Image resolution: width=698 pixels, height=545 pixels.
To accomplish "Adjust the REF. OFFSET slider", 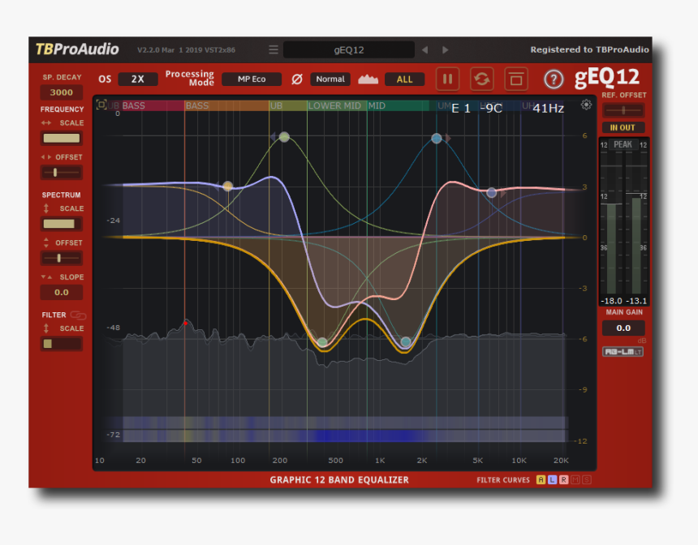I will click(623, 110).
